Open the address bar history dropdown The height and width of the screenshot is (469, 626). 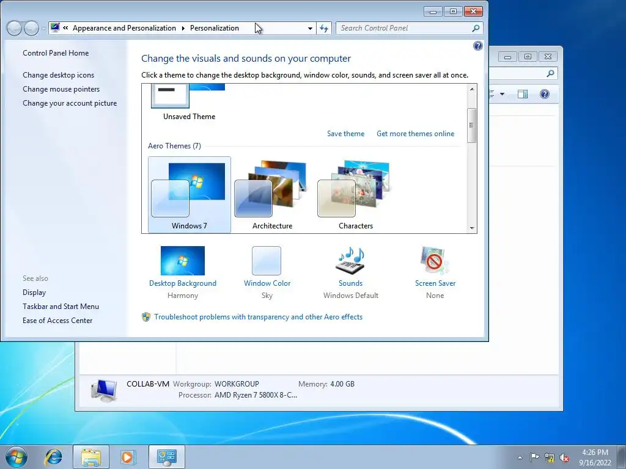310,28
